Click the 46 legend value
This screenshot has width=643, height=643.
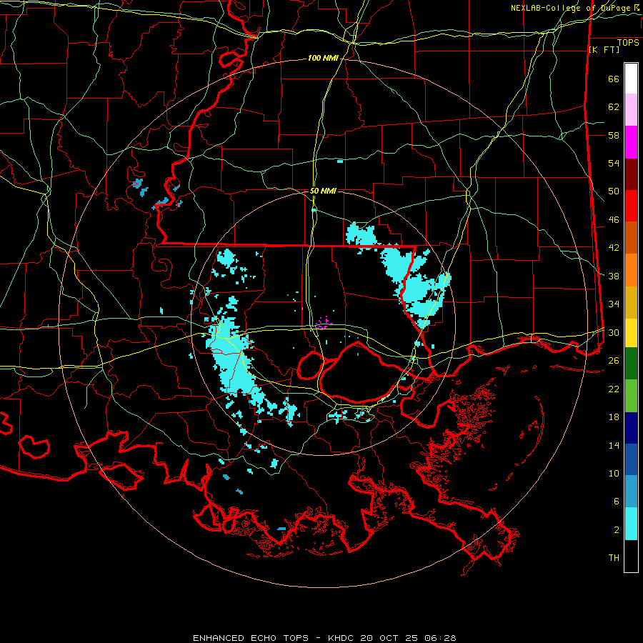[614, 220]
